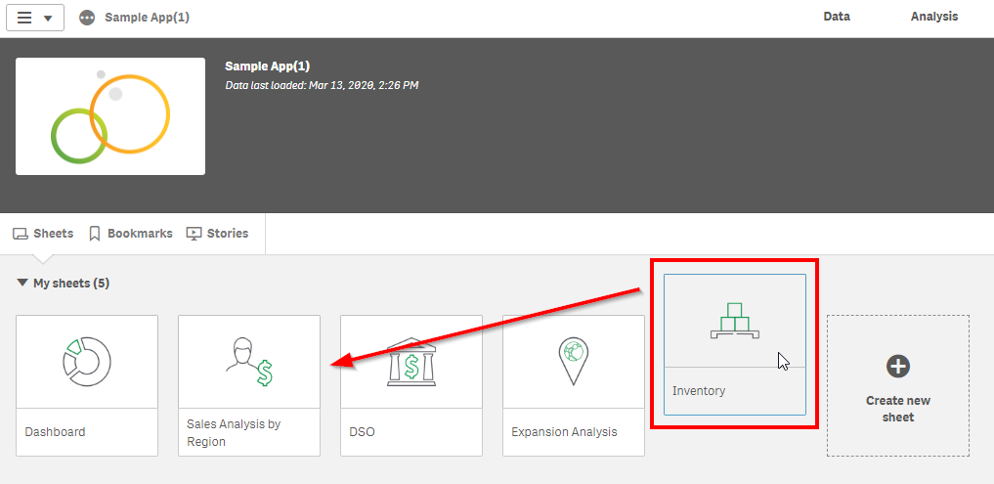Open the hamburger navigation menu

(35, 18)
